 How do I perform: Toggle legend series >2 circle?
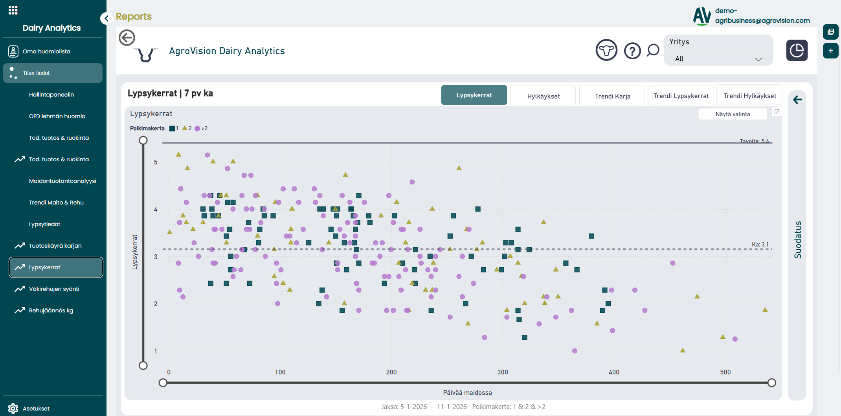(197, 128)
